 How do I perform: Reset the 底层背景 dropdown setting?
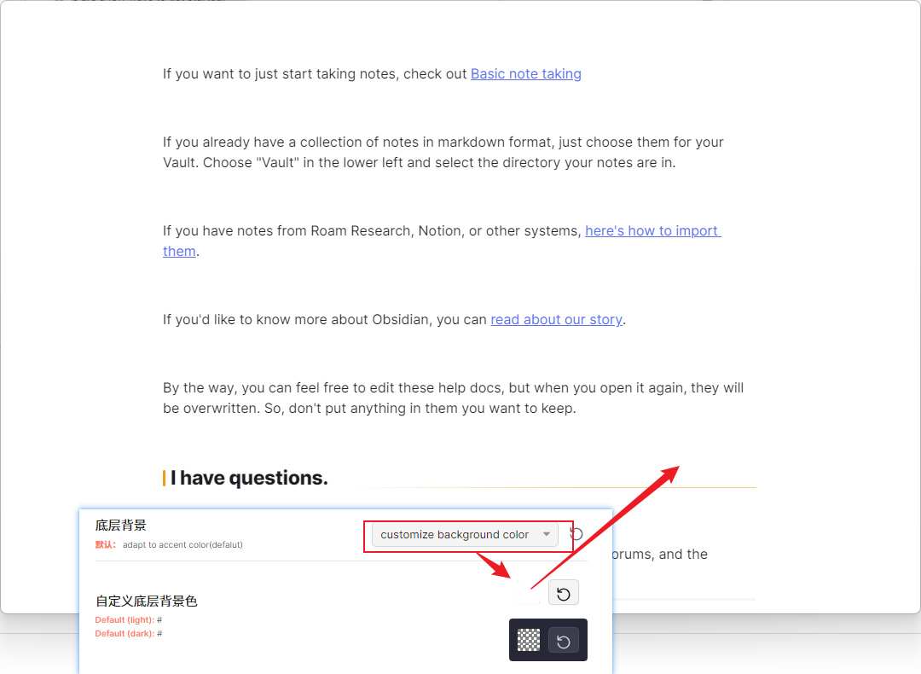pyautogui.click(x=576, y=534)
